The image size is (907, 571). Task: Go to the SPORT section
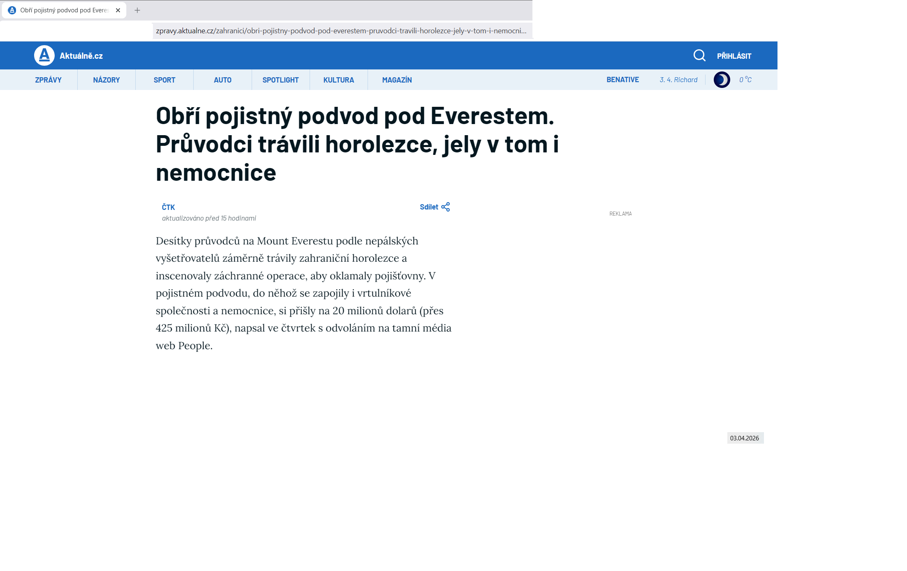164,80
